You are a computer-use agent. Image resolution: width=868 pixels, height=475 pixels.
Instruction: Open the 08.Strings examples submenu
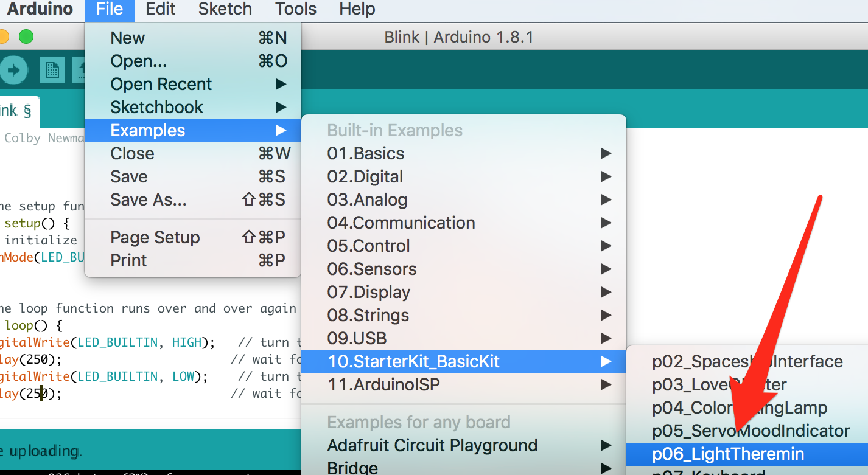[464, 315]
